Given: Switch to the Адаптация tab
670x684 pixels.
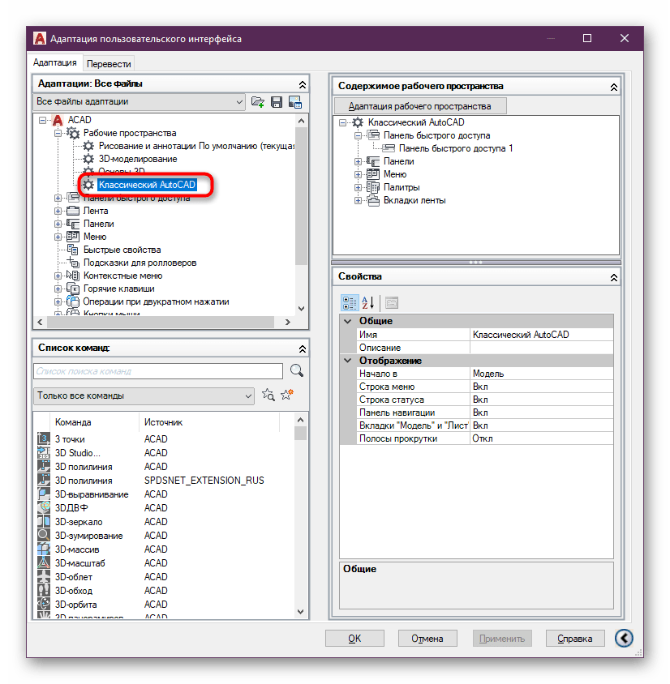Looking at the screenshot, I should pos(55,63).
